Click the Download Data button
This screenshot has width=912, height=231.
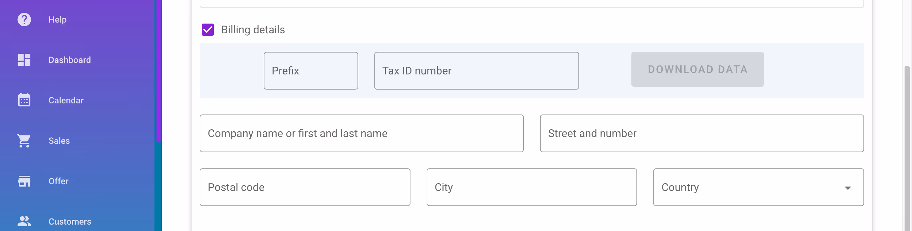click(x=697, y=69)
